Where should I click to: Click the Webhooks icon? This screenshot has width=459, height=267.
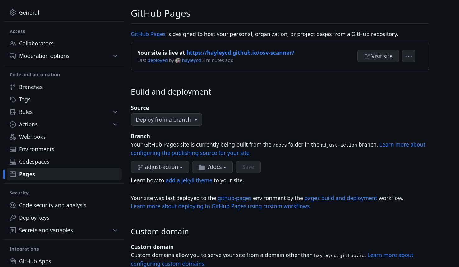pyautogui.click(x=13, y=137)
